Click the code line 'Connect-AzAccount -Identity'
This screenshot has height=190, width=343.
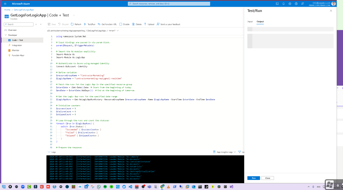[x=72, y=66]
